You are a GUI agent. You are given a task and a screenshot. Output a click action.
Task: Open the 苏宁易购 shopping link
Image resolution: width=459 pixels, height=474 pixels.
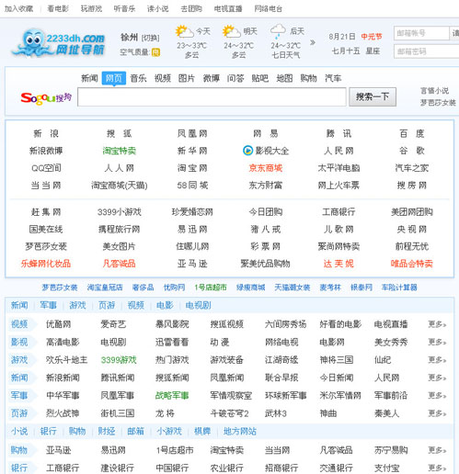click(391, 450)
